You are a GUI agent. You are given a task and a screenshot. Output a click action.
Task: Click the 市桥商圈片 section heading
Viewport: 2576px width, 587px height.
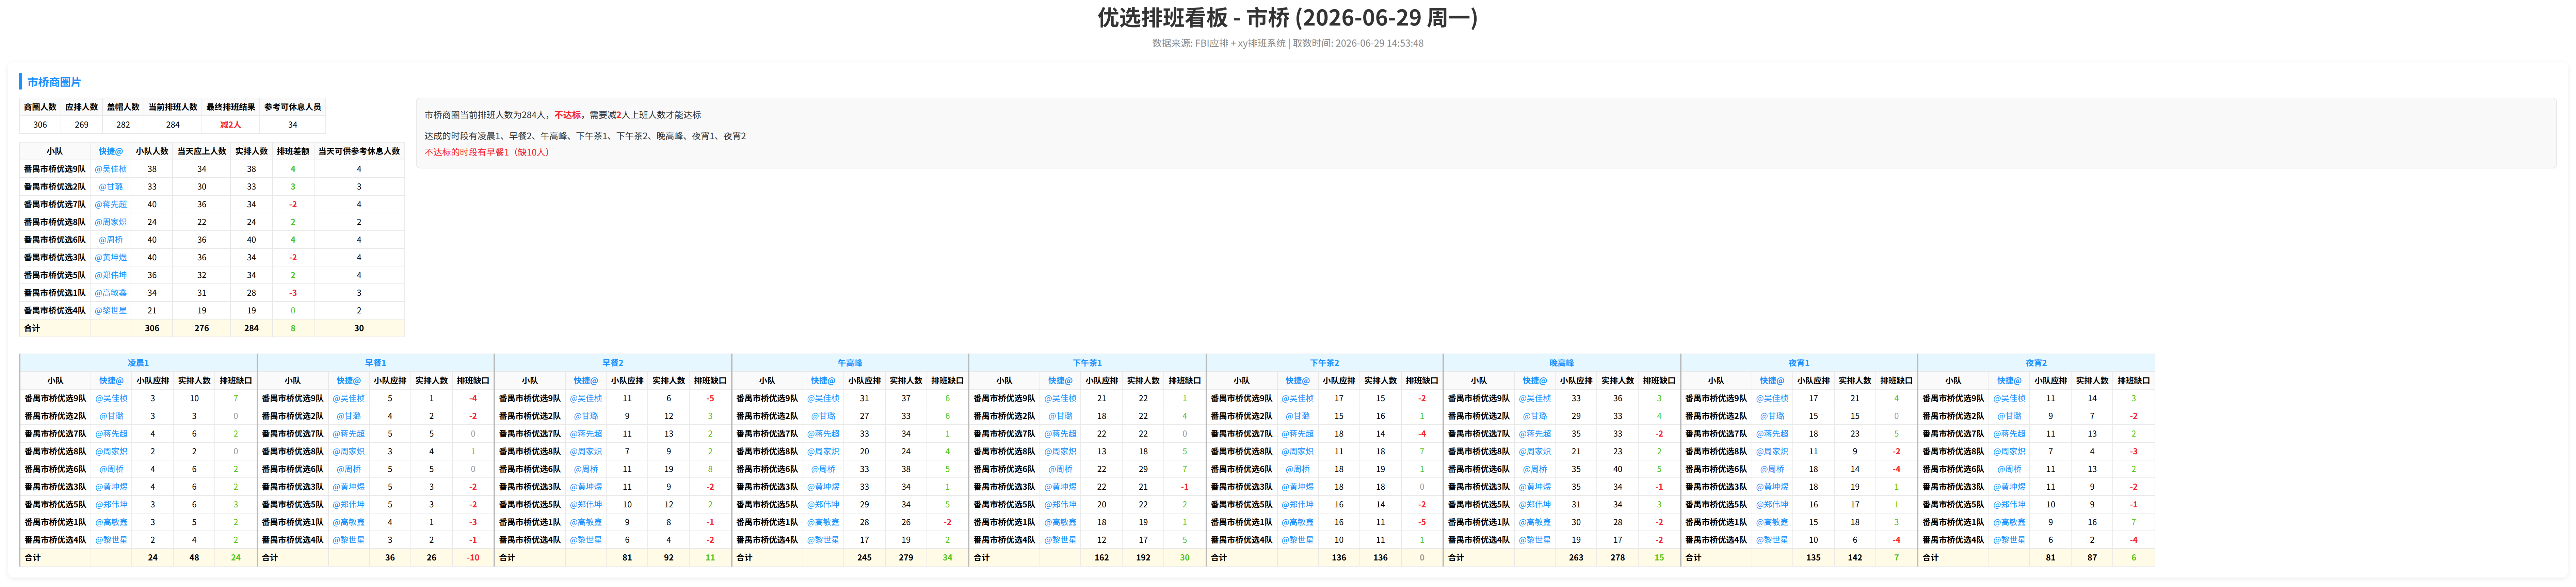tap(54, 82)
